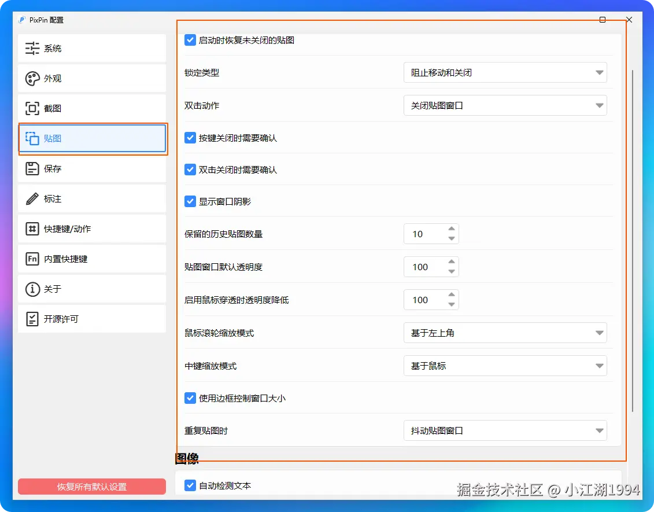
Task: Click the 图像 section heading
Action: (x=187, y=459)
